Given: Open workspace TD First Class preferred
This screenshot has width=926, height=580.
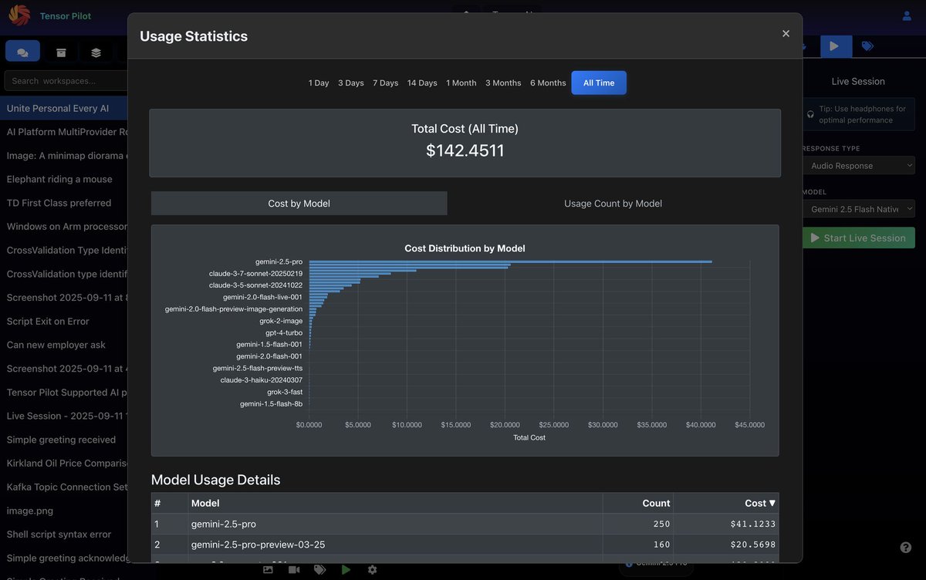Looking at the screenshot, I should tap(64, 203).
